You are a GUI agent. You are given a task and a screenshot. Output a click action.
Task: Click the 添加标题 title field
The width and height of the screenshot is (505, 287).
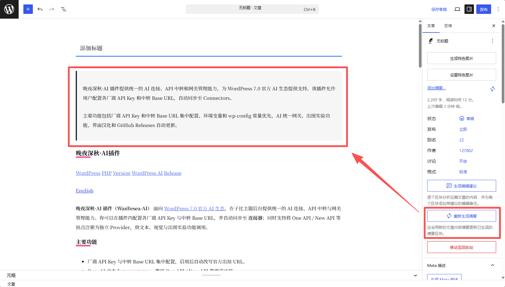pos(209,48)
